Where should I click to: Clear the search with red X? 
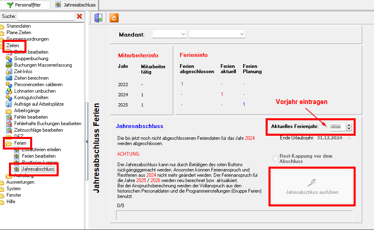coord(79,16)
